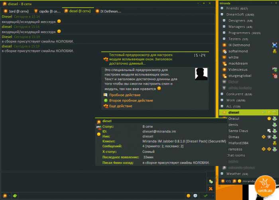
Task: Open the user status icon at bottom left
Action: [x=5, y=196]
